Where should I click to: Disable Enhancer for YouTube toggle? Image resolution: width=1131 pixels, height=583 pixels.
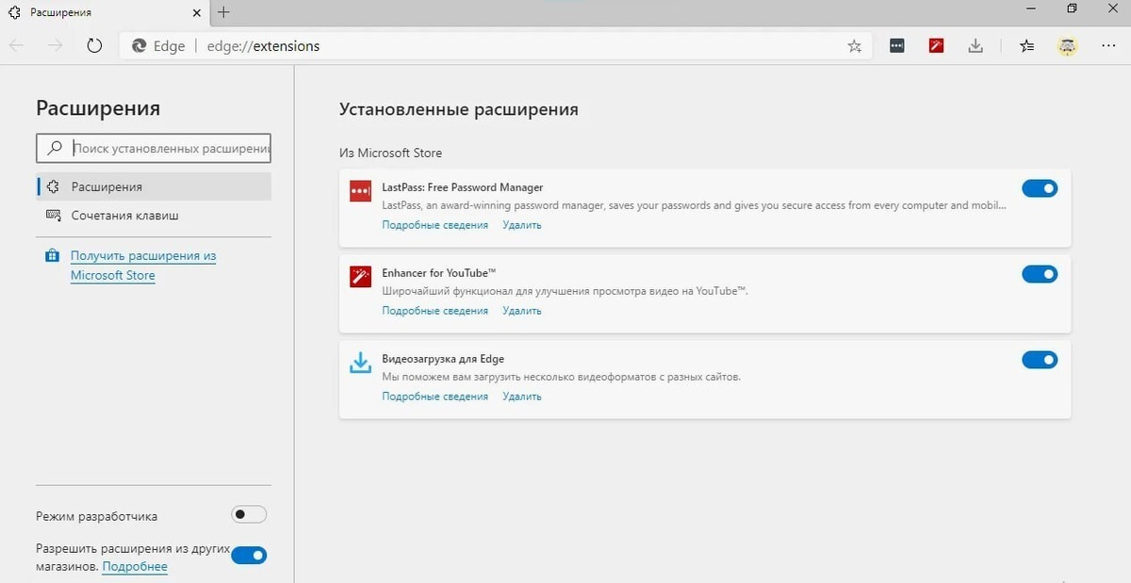click(1040, 274)
